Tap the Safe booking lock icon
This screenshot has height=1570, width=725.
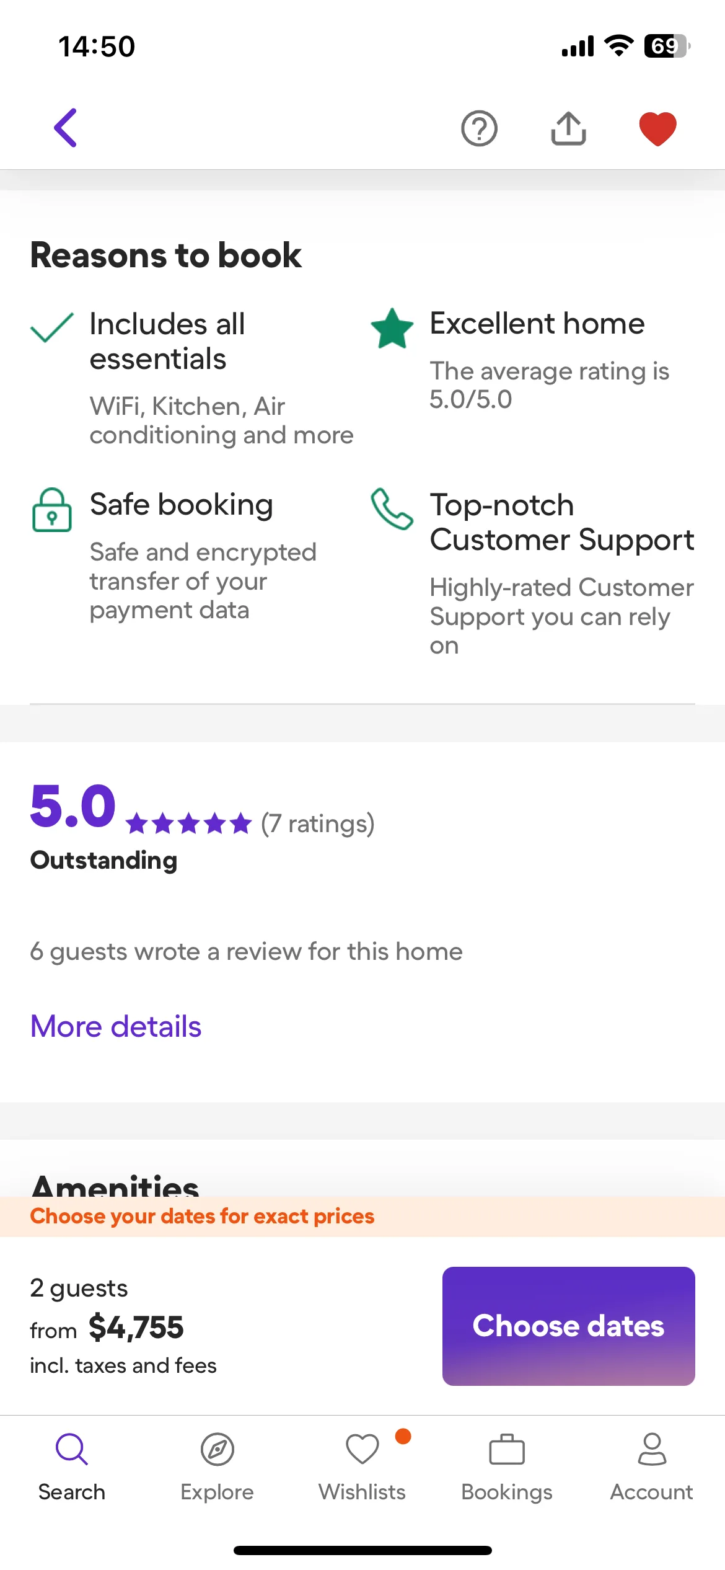coord(52,510)
